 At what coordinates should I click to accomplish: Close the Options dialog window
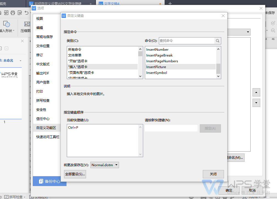[x=261, y=8]
